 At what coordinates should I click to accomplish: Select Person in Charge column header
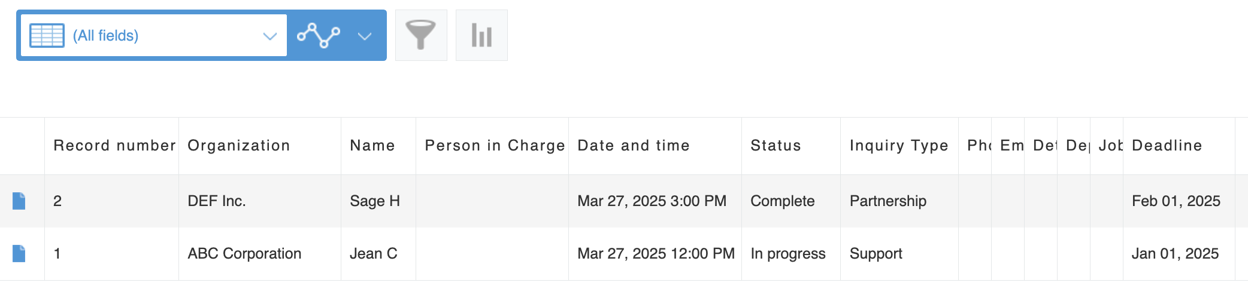(x=495, y=146)
